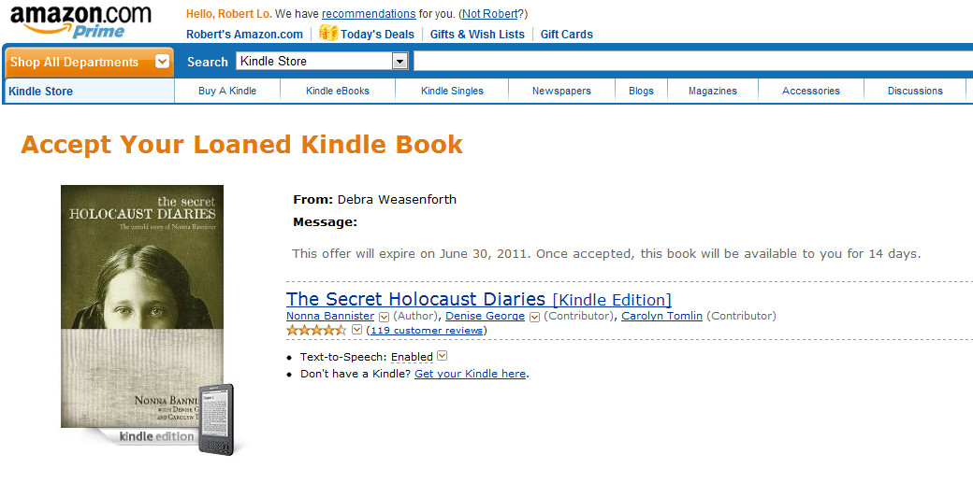Click the Get your Kindle here link
The image size is (973, 483).
(471, 374)
